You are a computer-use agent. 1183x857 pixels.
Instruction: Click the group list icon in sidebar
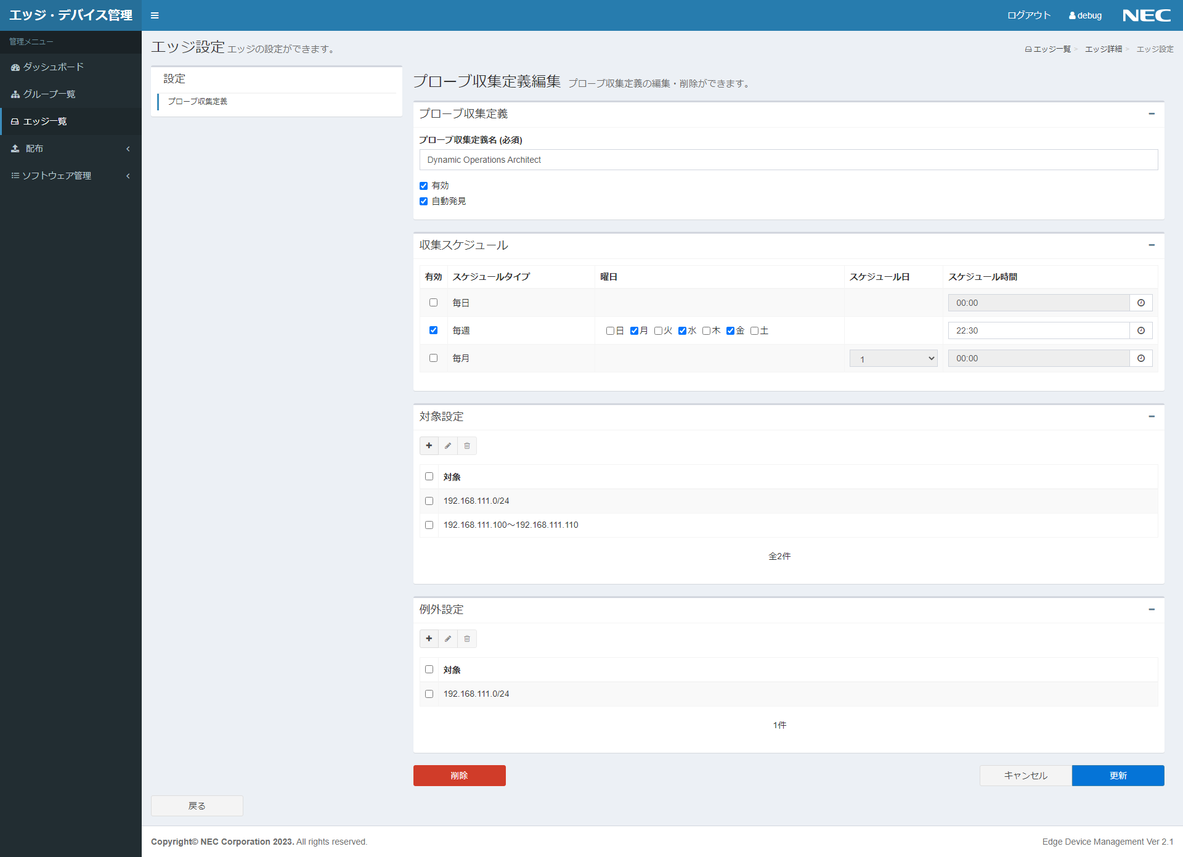pyautogui.click(x=15, y=94)
